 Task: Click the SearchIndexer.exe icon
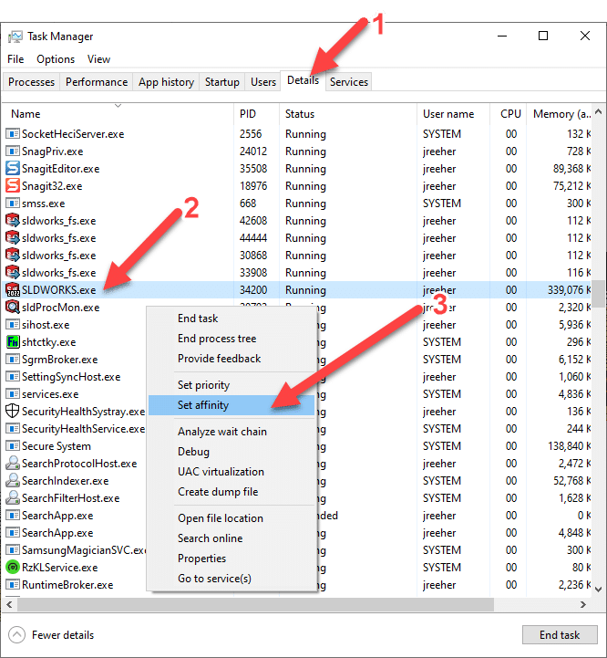coord(13,480)
